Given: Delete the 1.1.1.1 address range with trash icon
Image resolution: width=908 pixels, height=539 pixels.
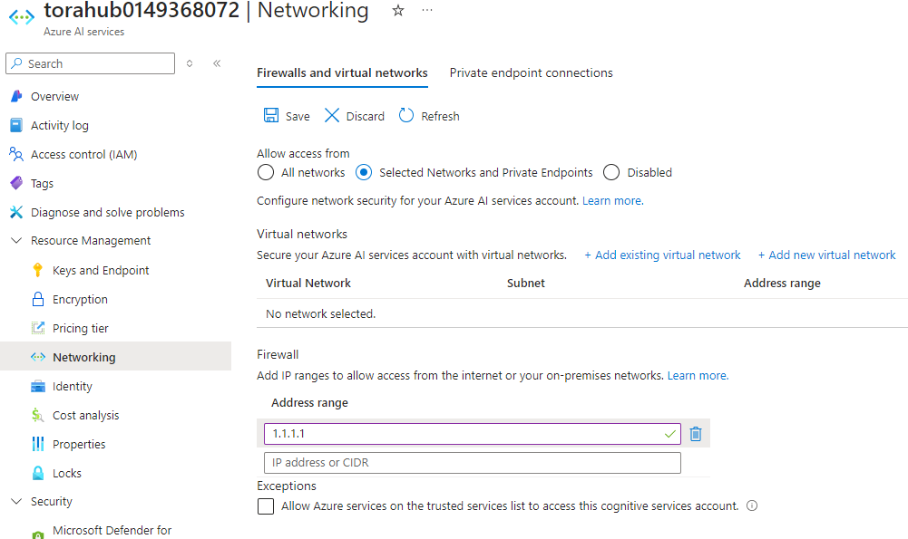Looking at the screenshot, I should (696, 434).
